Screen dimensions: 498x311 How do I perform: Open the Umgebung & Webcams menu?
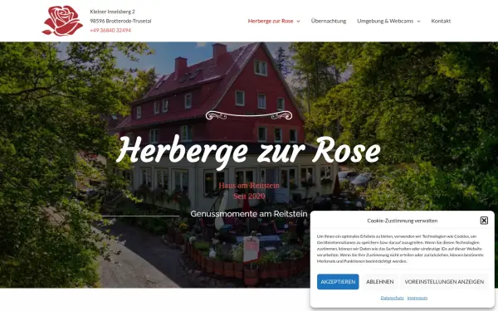point(385,21)
